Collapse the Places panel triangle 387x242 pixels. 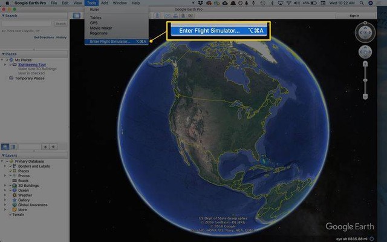coord(3,54)
